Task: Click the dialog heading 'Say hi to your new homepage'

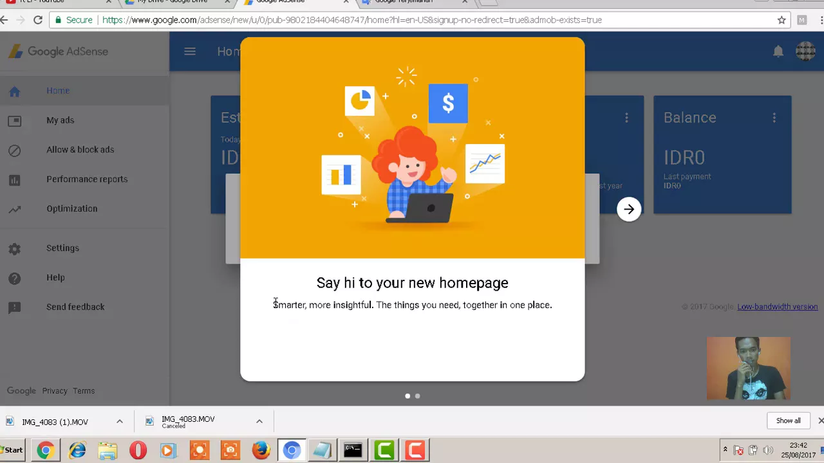Action: tap(412, 283)
